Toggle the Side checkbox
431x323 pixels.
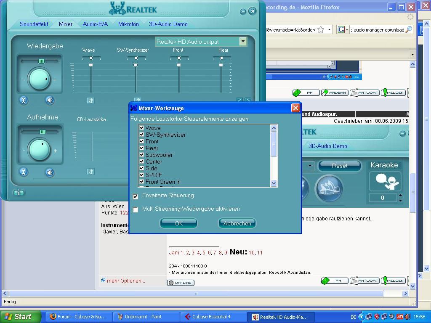pyautogui.click(x=141, y=168)
